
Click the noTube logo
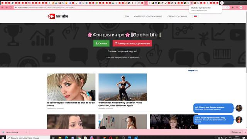coord(58,16)
